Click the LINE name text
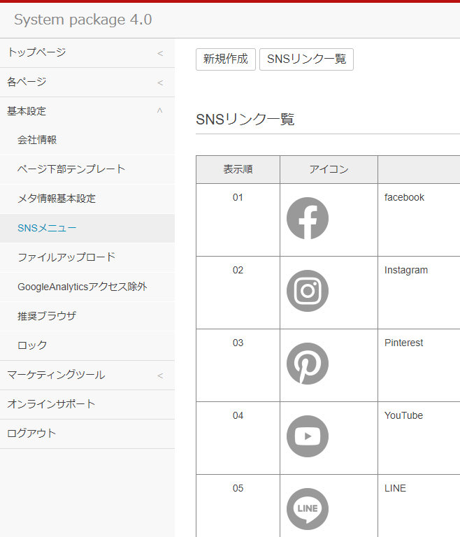Image resolution: width=460 pixels, height=537 pixels. tap(395, 488)
